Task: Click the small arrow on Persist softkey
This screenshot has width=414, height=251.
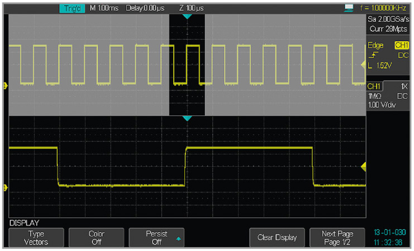Action: click(x=178, y=239)
